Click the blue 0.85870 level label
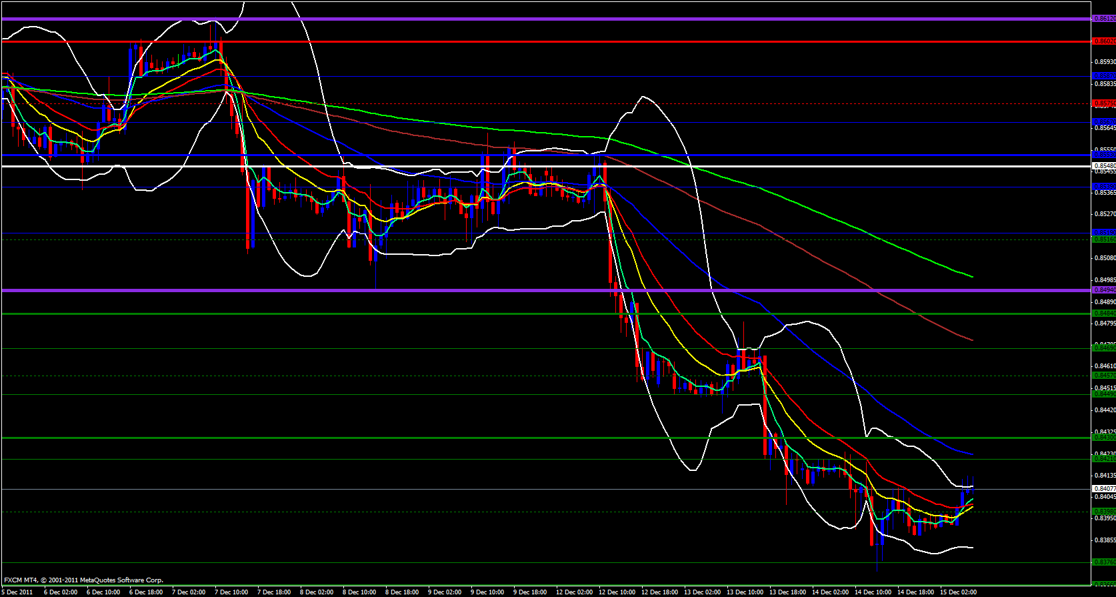Viewport: 1116px width, 597px height. click(1104, 76)
